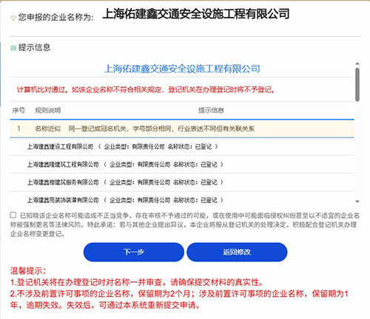This screenshot has height=319, width=370.
Task: Click the 规则说明 column header
Action: pos(48,111)
